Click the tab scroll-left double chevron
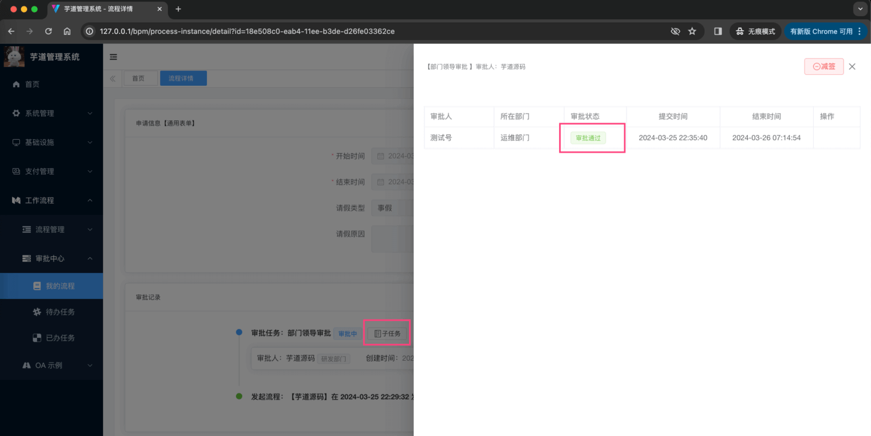The image size is (871, 436). (113, 78)
